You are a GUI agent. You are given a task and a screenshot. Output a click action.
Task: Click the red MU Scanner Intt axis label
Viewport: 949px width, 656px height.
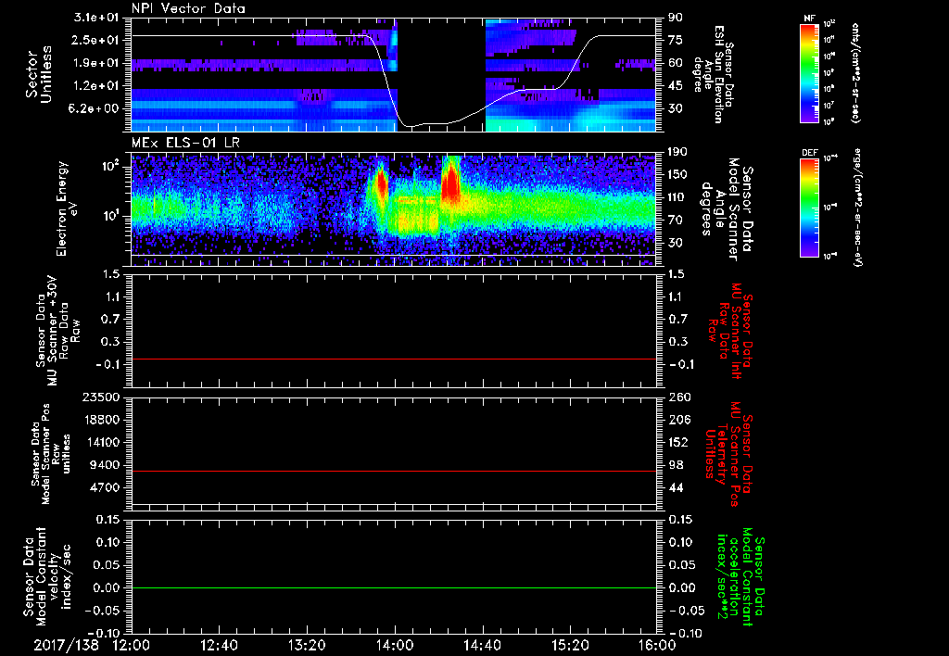pyautogui.click(x=729, y=331)
